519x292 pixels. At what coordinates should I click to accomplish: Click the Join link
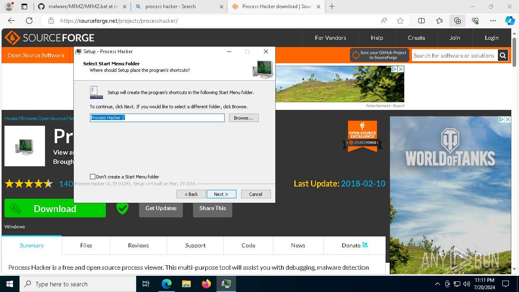pos(455,38)
